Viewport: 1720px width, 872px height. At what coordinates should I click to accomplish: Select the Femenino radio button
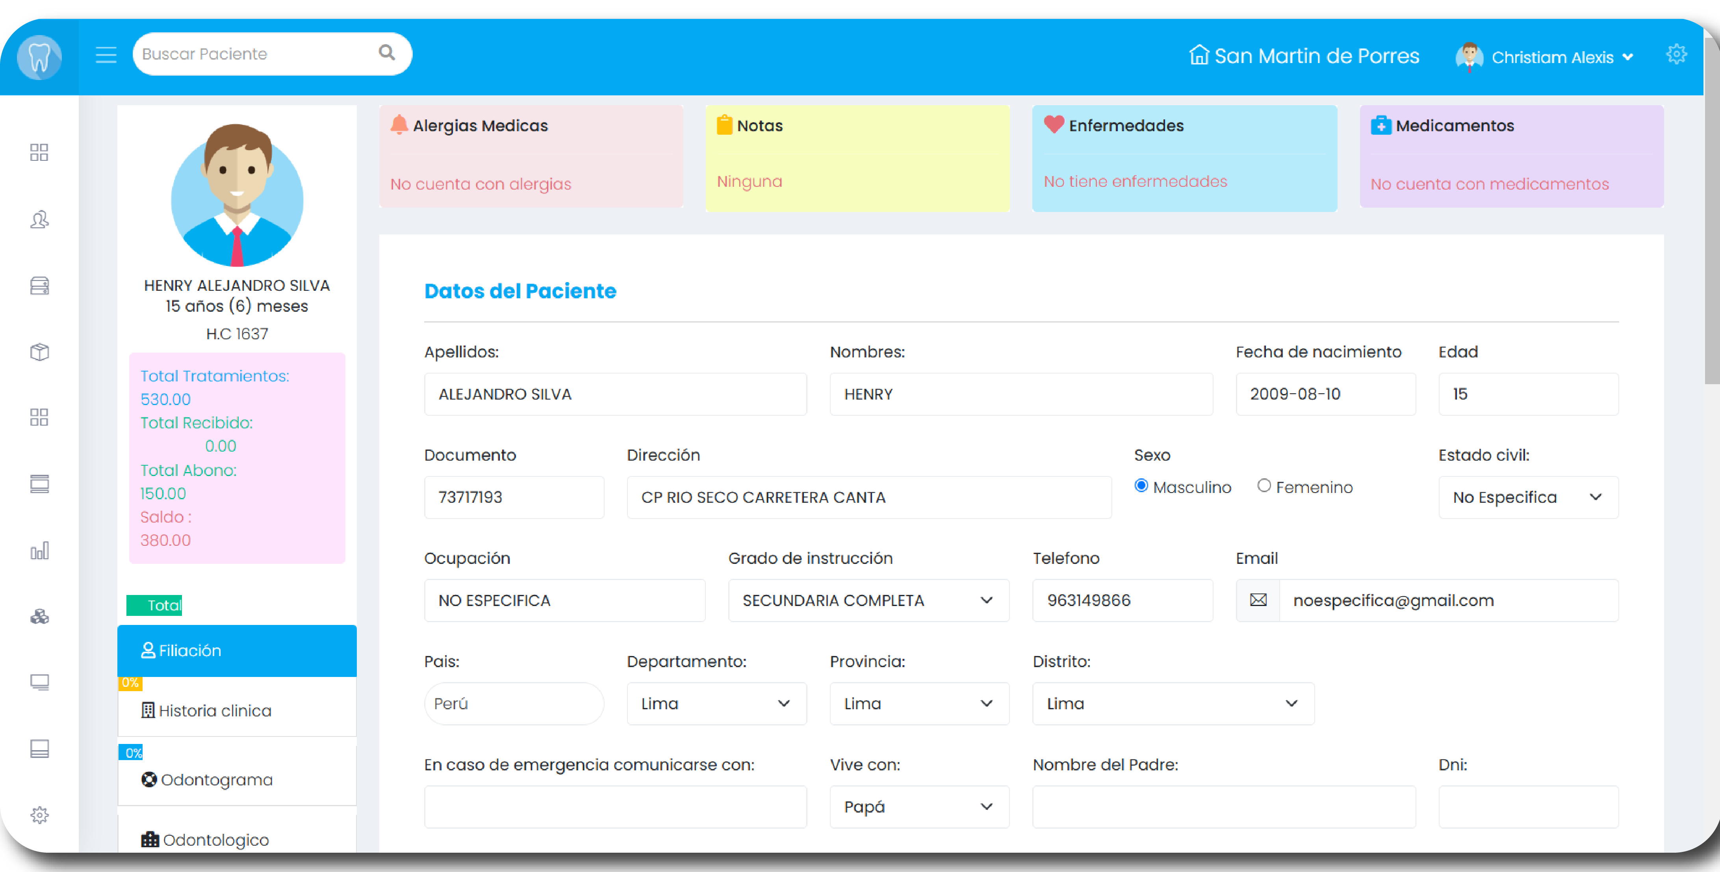point(1264,486)
